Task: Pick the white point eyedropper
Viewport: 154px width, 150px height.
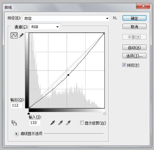Action: [68, 123]
